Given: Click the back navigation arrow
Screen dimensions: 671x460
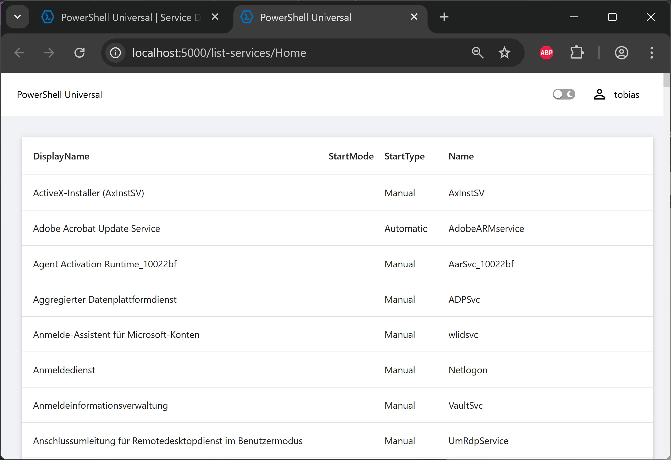Looking at the screenshot, I should (x=20, y=53).
